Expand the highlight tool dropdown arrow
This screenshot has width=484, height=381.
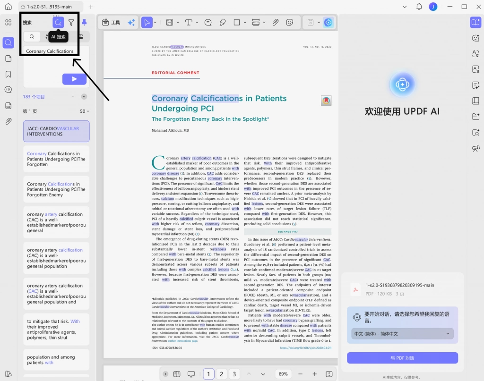178,23
